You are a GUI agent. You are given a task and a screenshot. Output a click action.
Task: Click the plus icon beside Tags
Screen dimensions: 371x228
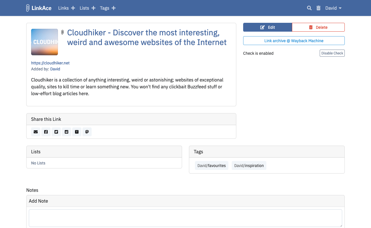coord(114,8)
